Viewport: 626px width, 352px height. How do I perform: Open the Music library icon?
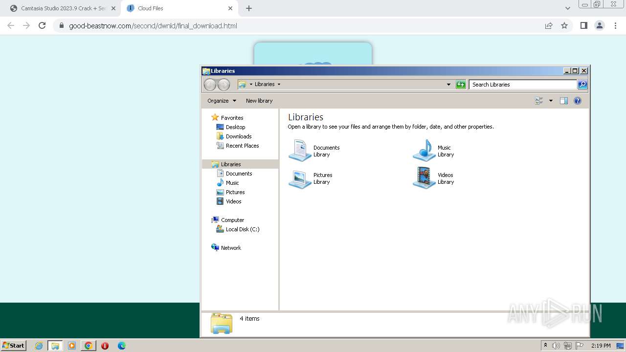coord(424,151)
